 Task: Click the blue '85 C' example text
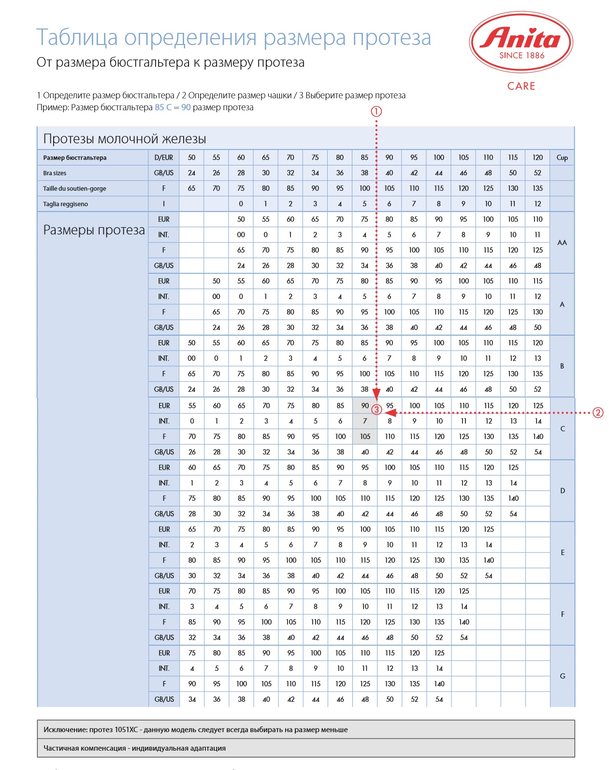[163, 107]
